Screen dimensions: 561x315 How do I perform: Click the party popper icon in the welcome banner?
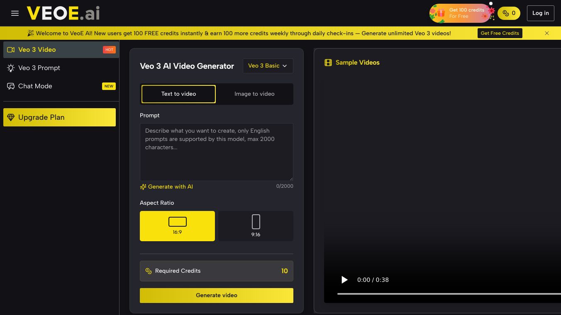coord(31,33)
